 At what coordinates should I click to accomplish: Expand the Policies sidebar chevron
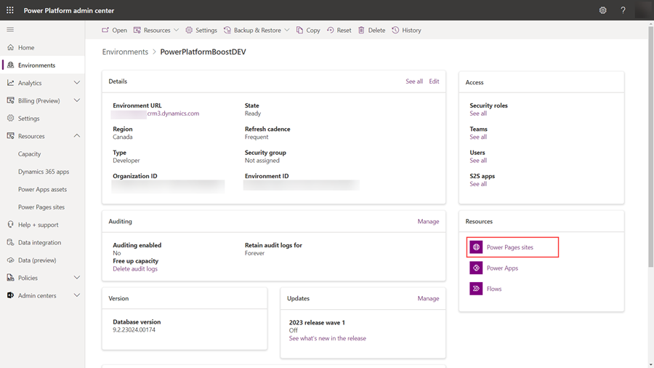coord(77,278)
